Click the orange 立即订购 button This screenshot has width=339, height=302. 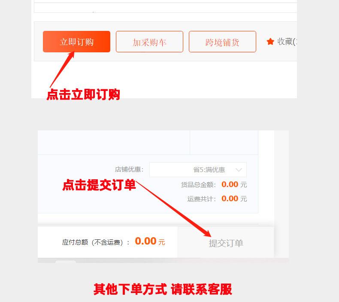pos(76,42)
